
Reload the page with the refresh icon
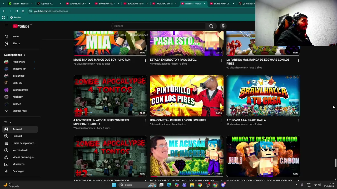[x=17, y=11]
